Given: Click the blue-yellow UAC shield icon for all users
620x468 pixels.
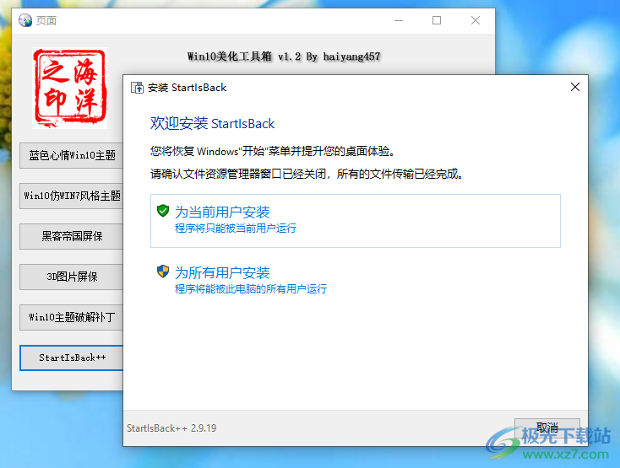Looking at the screenshot, I should pyautogui.click(x=163, y=272).
